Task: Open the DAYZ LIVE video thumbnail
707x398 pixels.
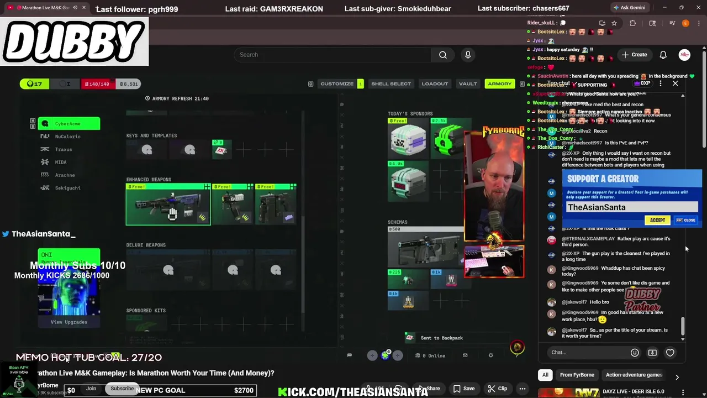Action: 568,392
